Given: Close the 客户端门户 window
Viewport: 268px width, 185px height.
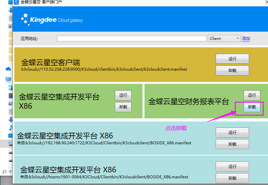Looking at the screenshot, I should tap(266, 2).
